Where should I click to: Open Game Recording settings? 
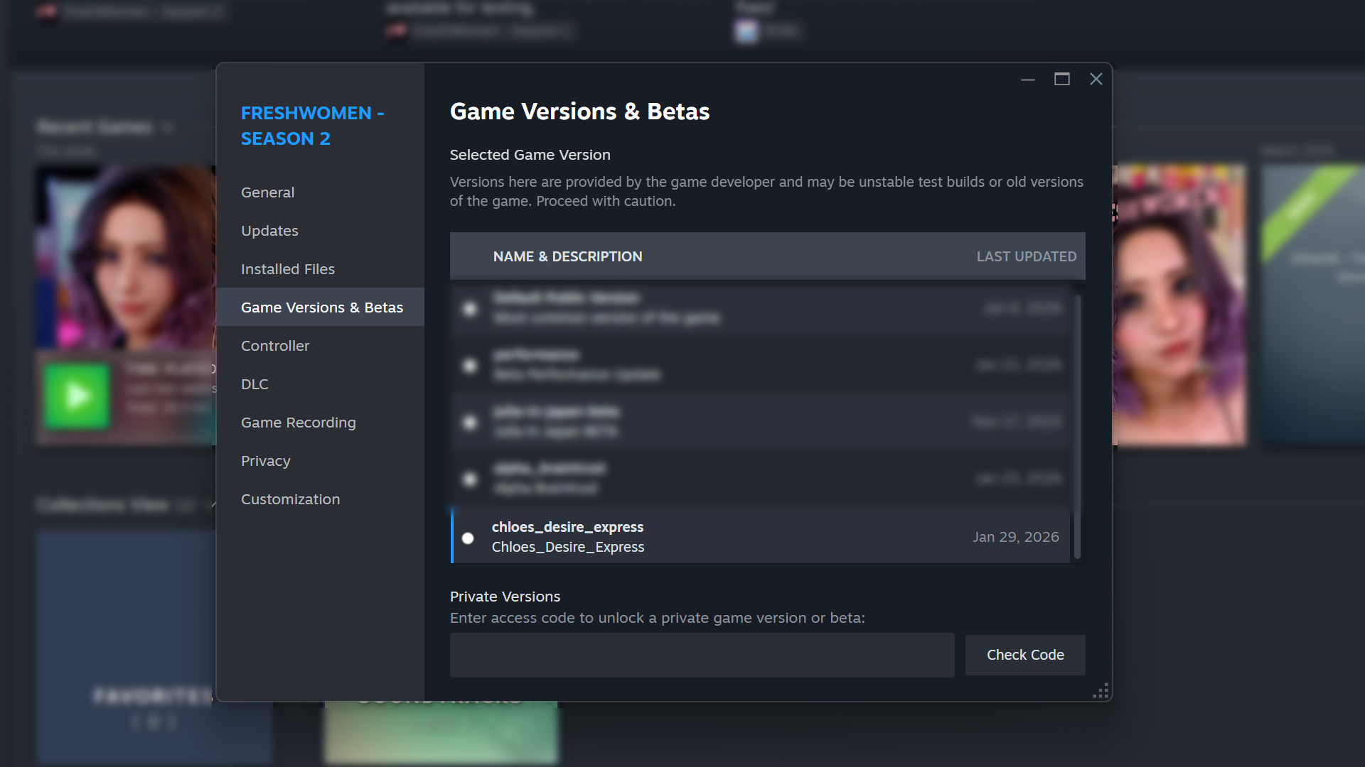click(x=298, y=423)
